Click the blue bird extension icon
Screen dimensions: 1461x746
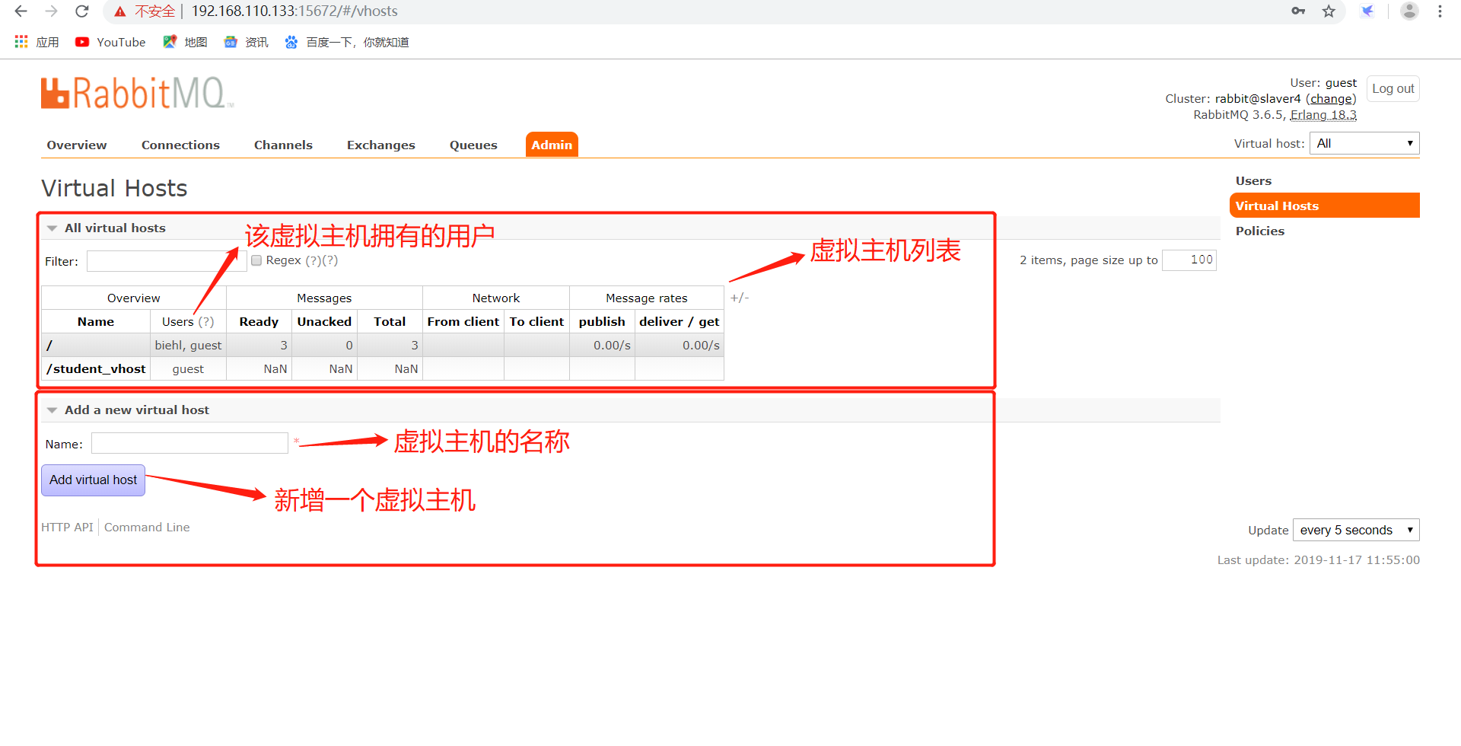pyautogui.click(x=1367, y=11)
